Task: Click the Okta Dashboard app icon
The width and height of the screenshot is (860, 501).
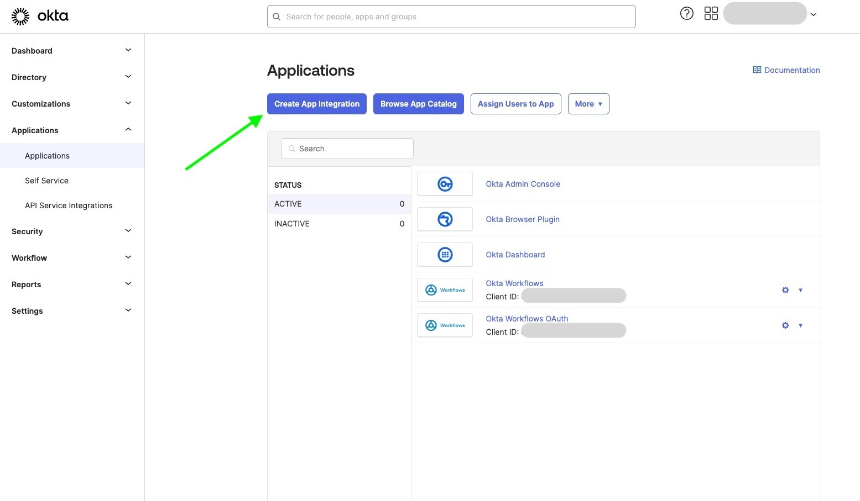Action: coord(445,255)
